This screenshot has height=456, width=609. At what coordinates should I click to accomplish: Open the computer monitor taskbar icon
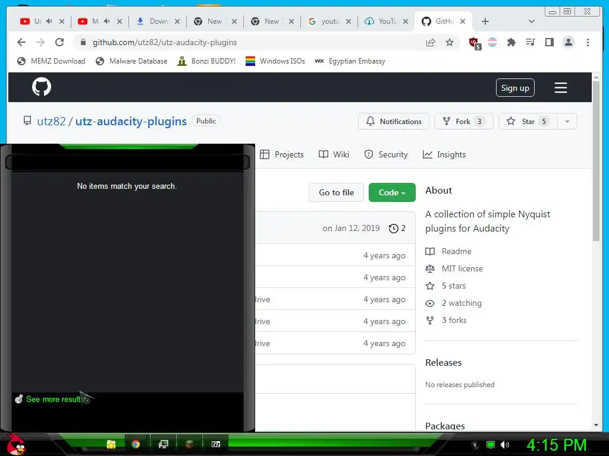[164, 444]
